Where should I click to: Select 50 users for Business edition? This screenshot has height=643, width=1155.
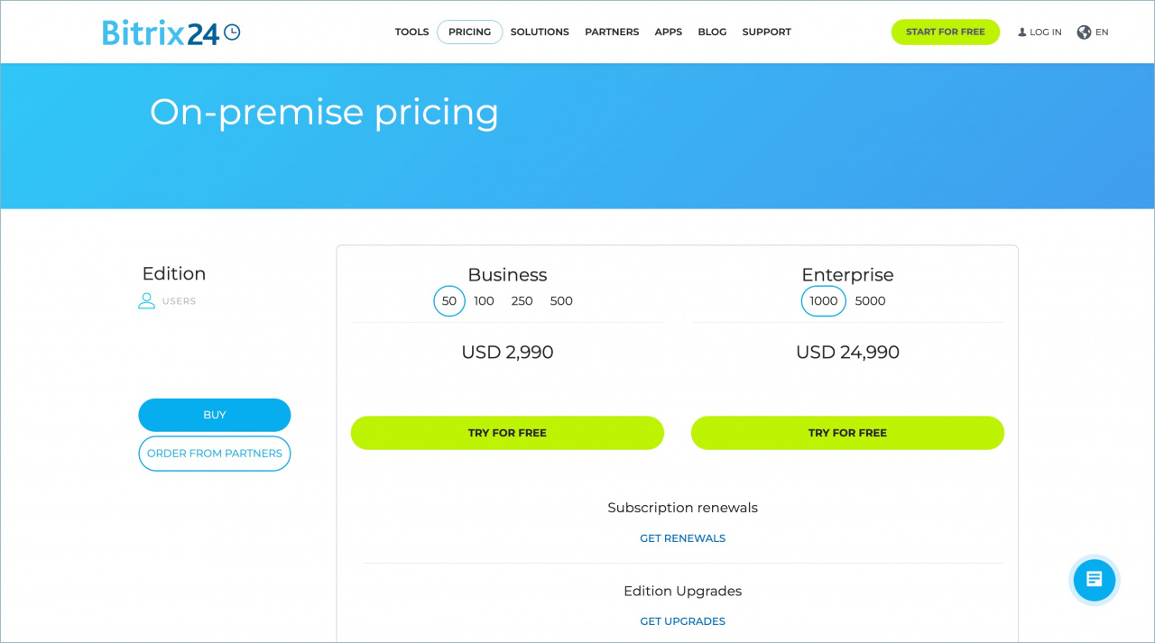(449, 301)
